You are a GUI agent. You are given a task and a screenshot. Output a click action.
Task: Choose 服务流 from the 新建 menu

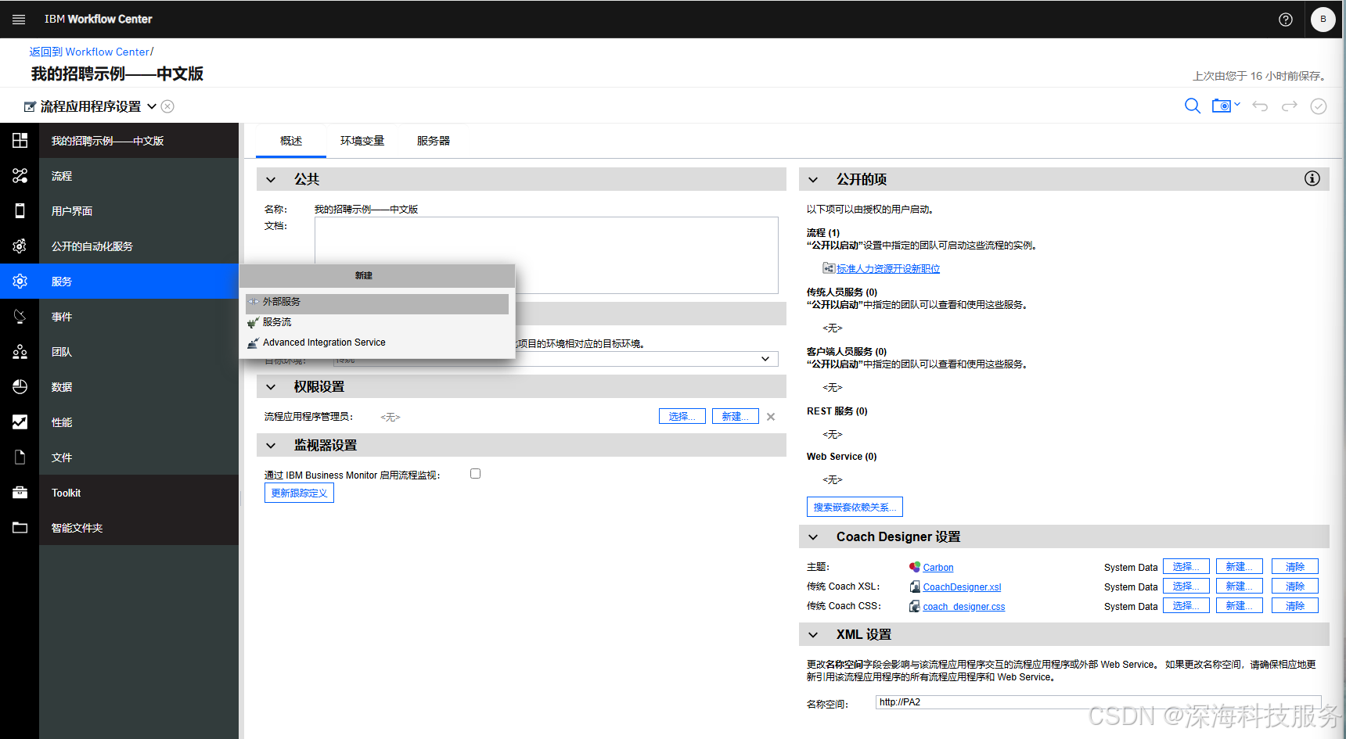pyautogui.click(x=377, y=322)
